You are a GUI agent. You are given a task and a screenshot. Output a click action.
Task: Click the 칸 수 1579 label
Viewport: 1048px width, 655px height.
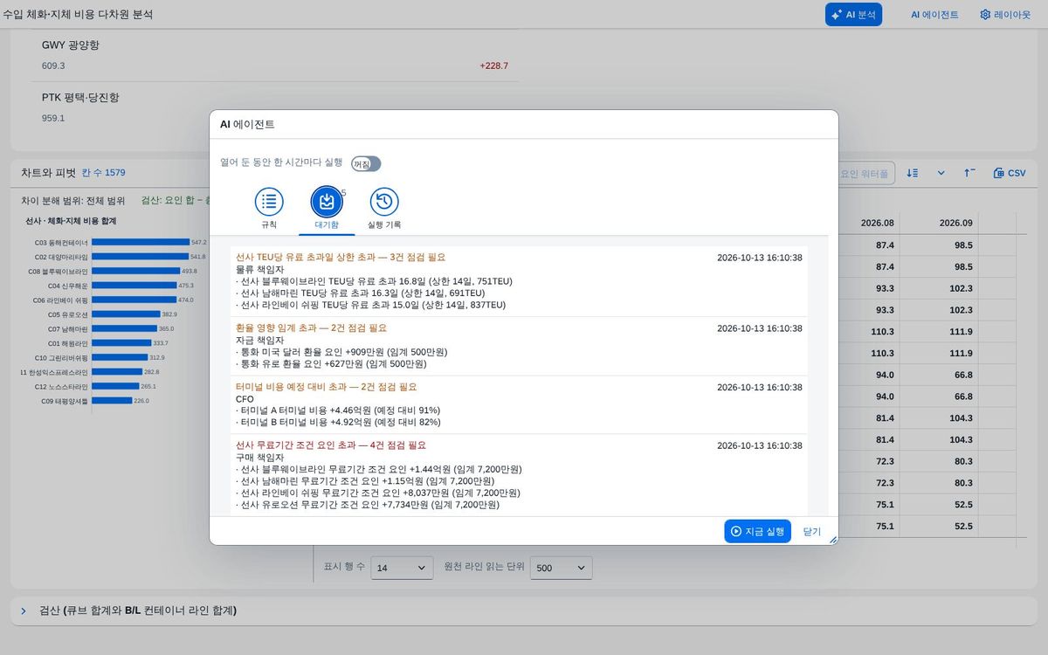(x=103, y=173)
